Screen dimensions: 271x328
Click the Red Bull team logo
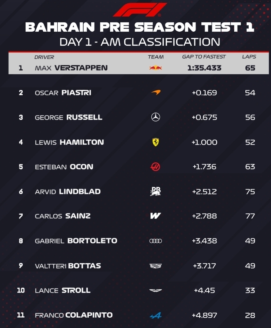coord(156,68)
